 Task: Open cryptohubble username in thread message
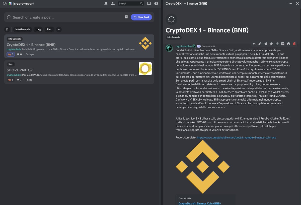click(184, 46)
